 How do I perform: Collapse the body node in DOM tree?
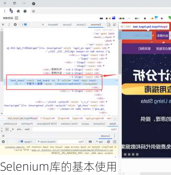tap(114, 41)
